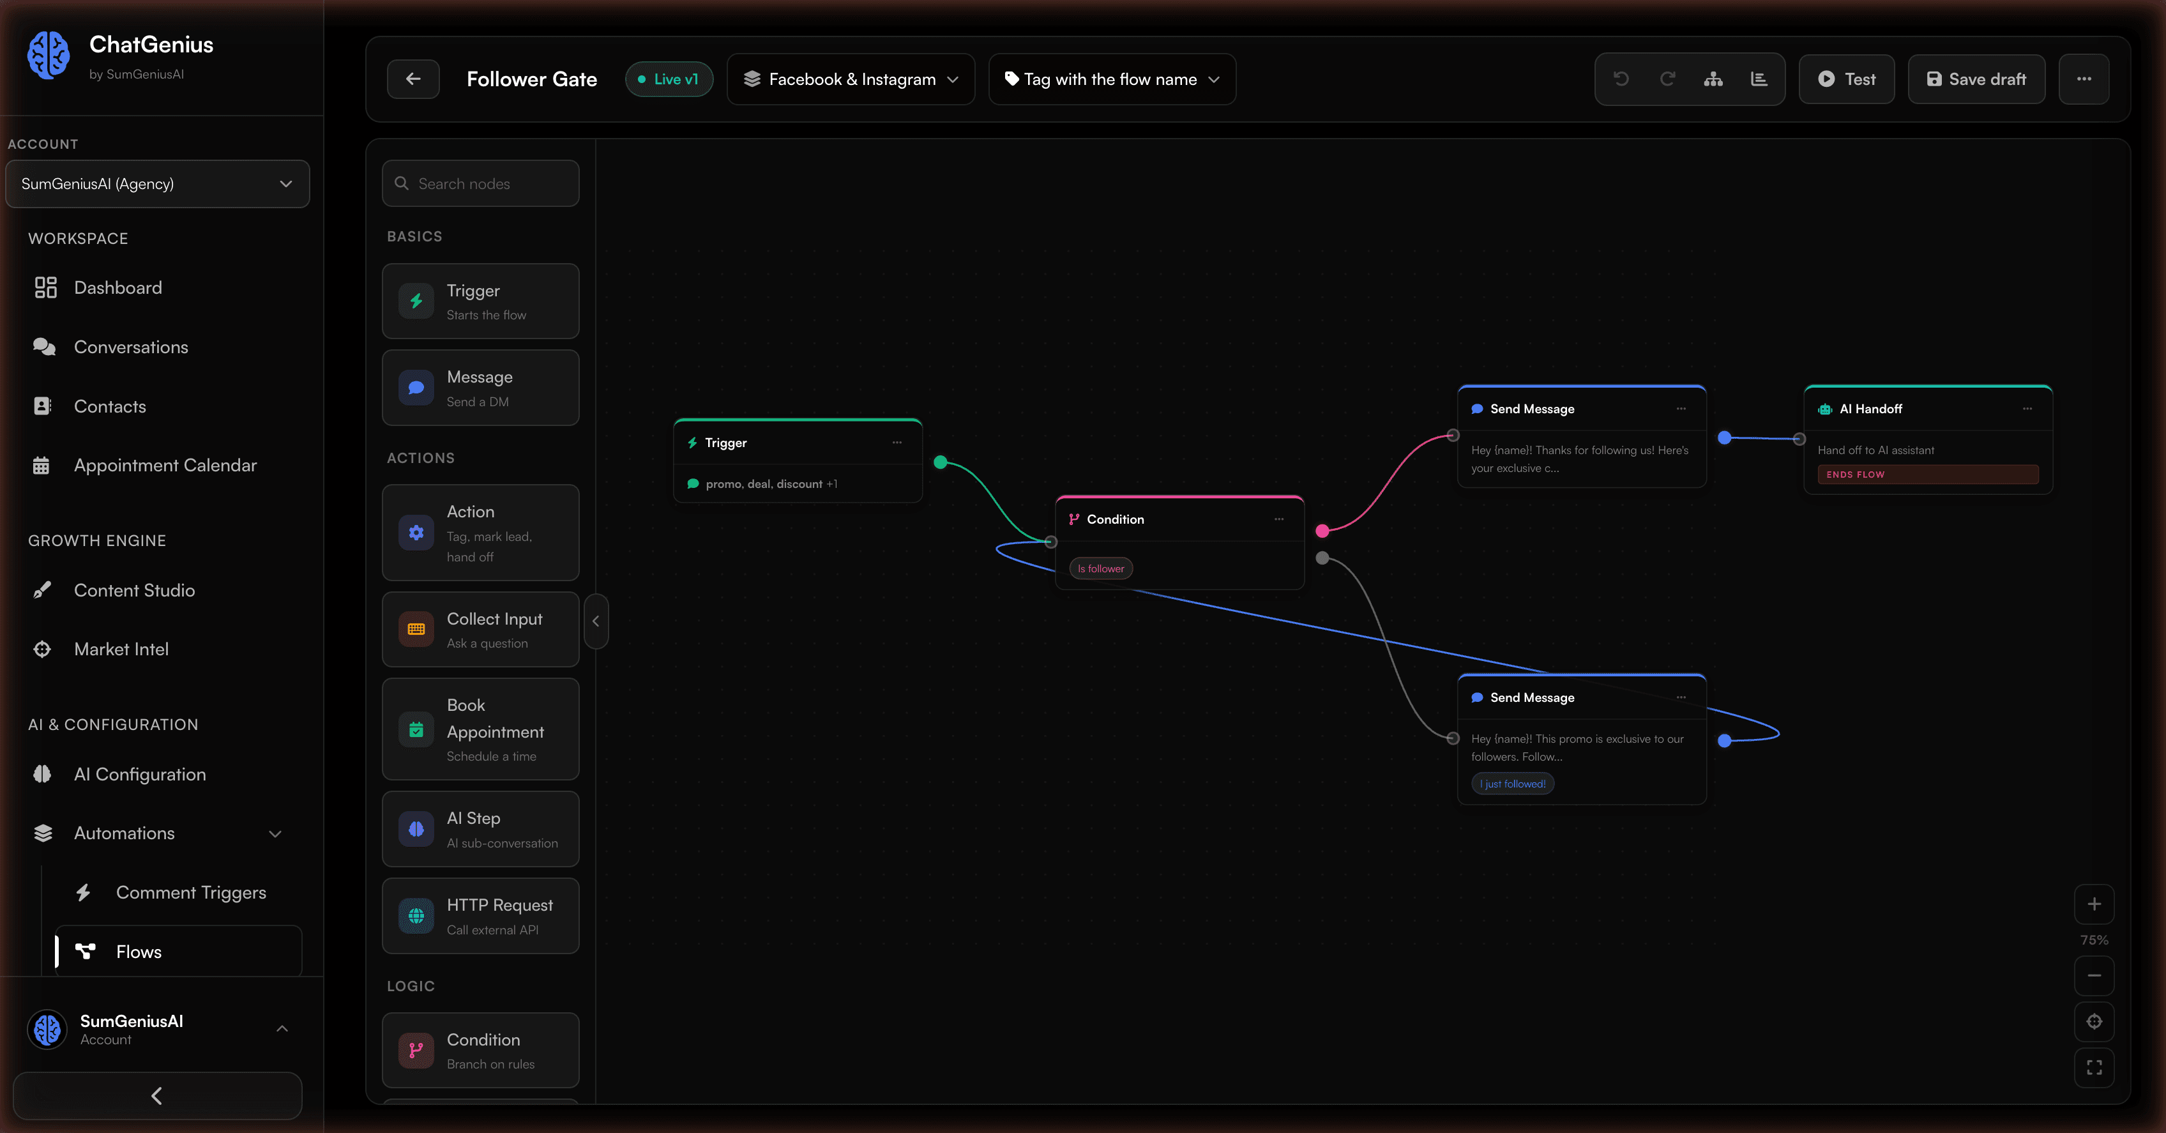
Task: Open the AI Handoff node's ellipsis menu
Action: click(2027, 409)
